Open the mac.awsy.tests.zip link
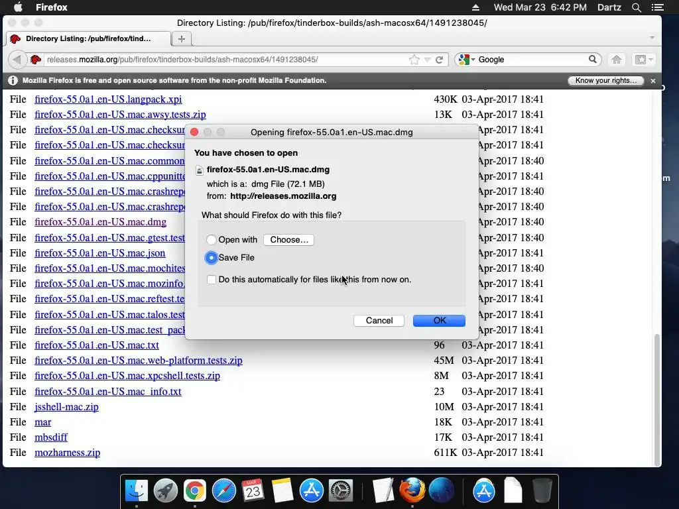Viewport: 679px width, 509px height. coord(121,115)
